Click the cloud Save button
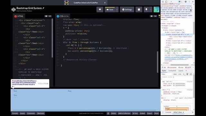The height and width of the screenshot is (116, 206). [110, 9]
